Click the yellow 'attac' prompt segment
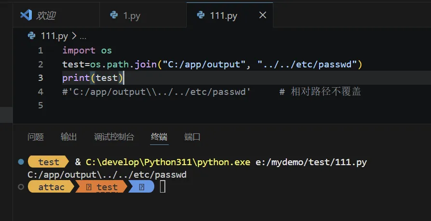This screenshot has height=221, width=431. point(51,187)
